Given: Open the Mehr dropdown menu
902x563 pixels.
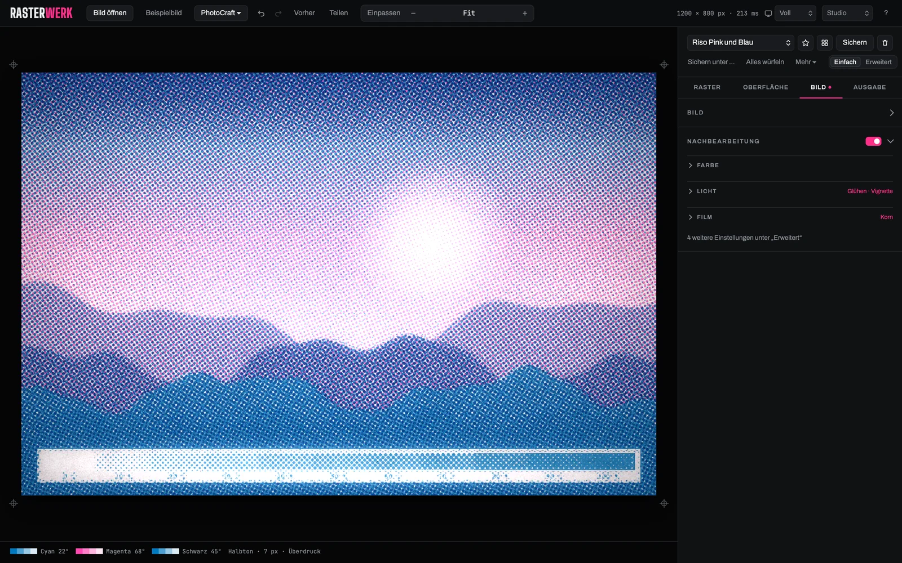Looking at the screenshot, I should (x=806, y=62).
